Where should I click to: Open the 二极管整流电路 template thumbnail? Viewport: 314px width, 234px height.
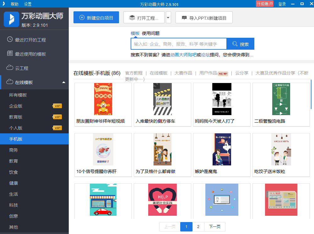281,99
